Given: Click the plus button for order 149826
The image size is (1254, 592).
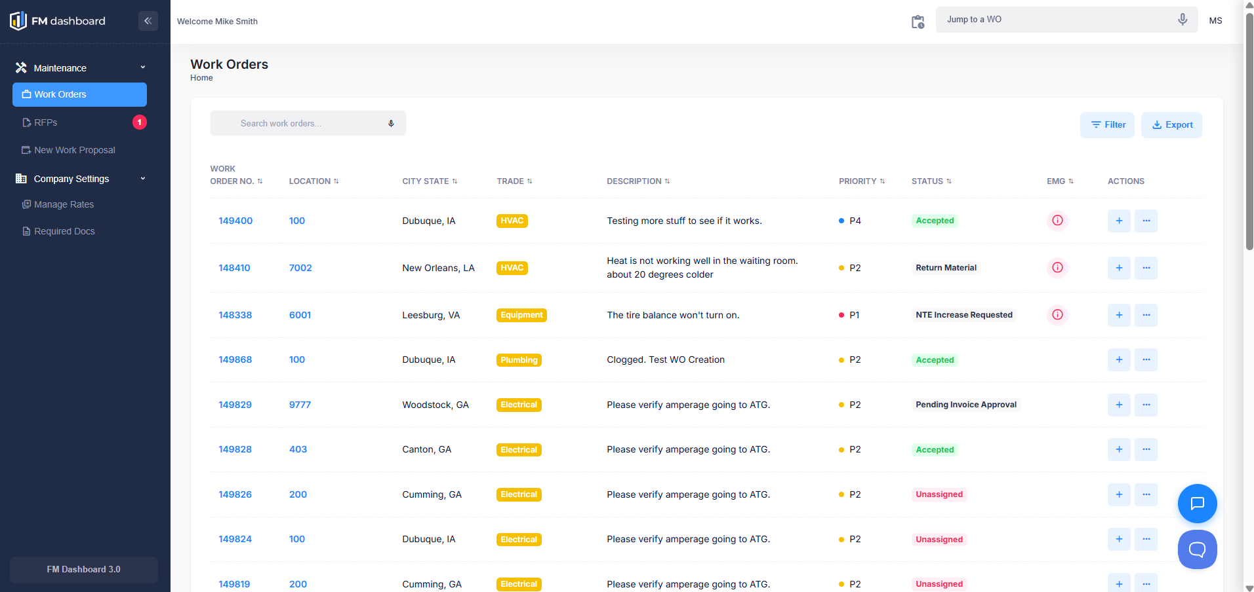Looking at the screenshot, I should [x=1119, y=494].
